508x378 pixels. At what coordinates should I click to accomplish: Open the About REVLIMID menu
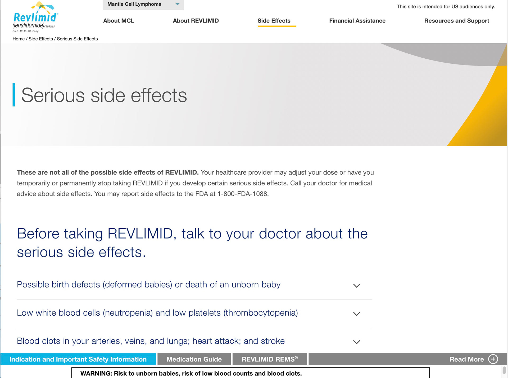click(x=196, y=21)
